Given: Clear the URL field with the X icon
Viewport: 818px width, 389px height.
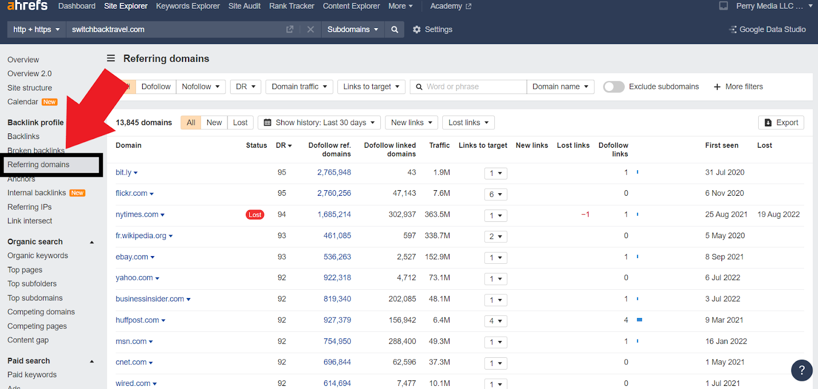Looking at the screenshot, I should 310,30.
